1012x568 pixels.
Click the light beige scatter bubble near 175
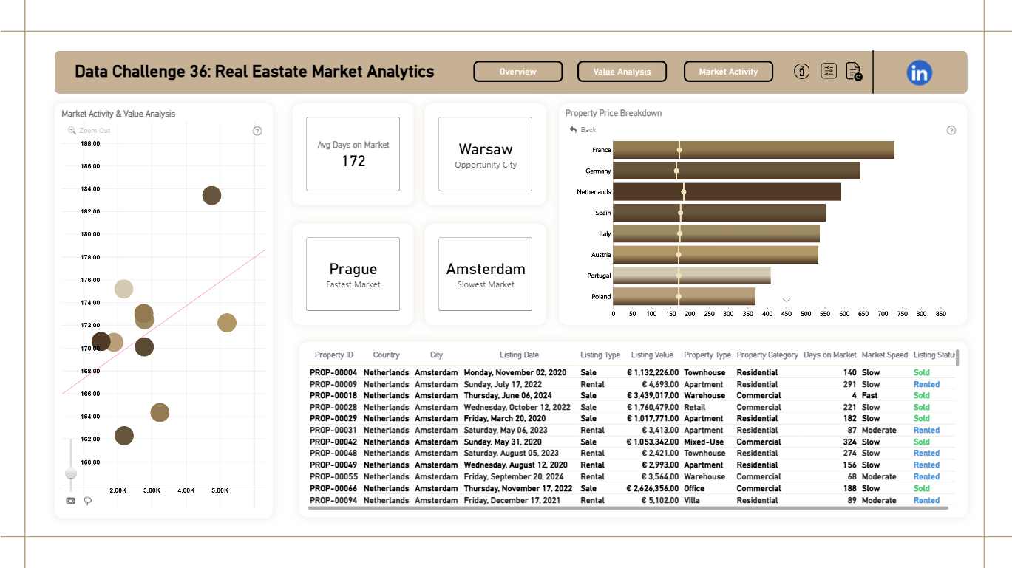point(123,289)
